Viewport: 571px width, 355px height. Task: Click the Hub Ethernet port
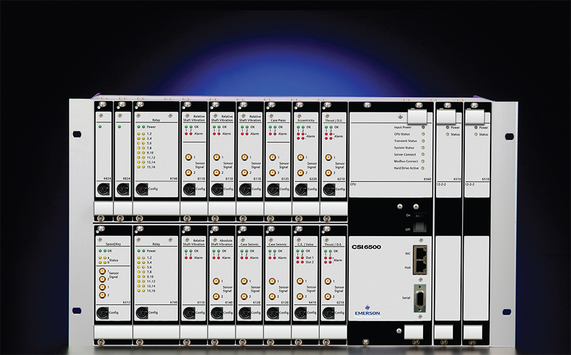(x=420, y=267)
